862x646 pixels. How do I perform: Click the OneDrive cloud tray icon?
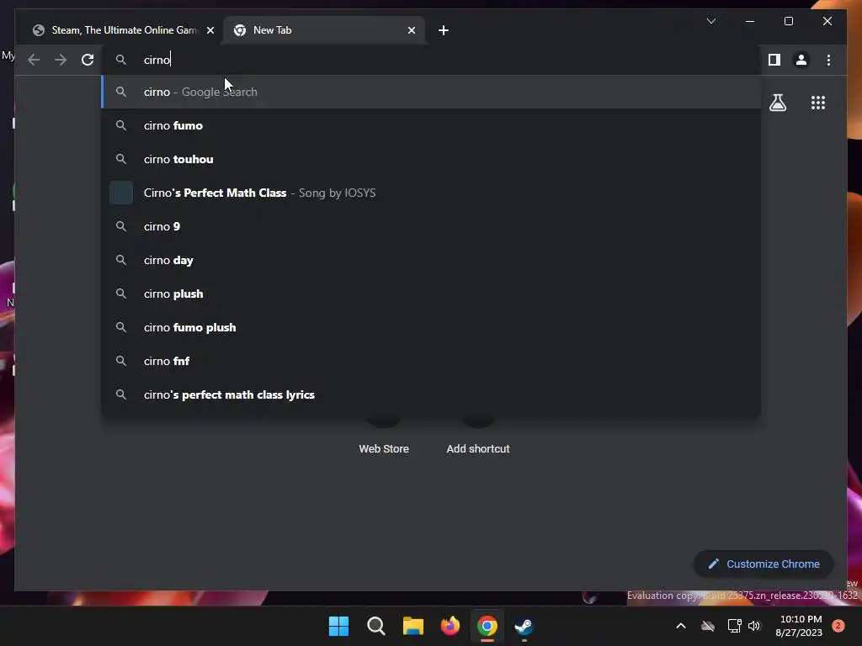[707, 626]
